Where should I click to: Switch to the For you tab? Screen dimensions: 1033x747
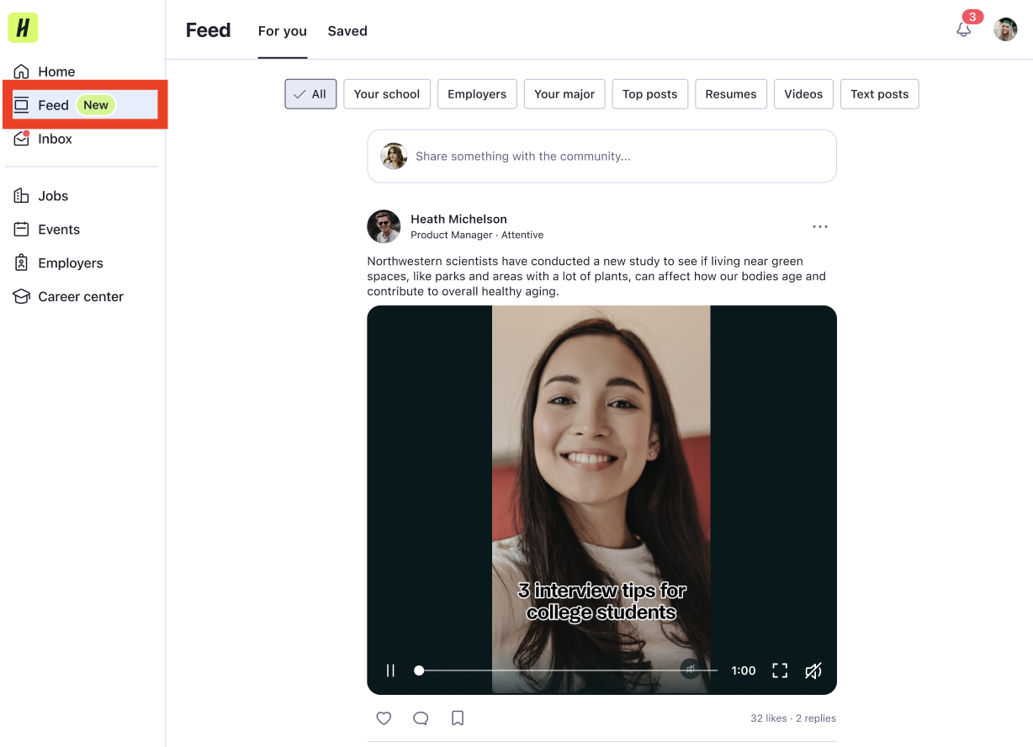283,31
